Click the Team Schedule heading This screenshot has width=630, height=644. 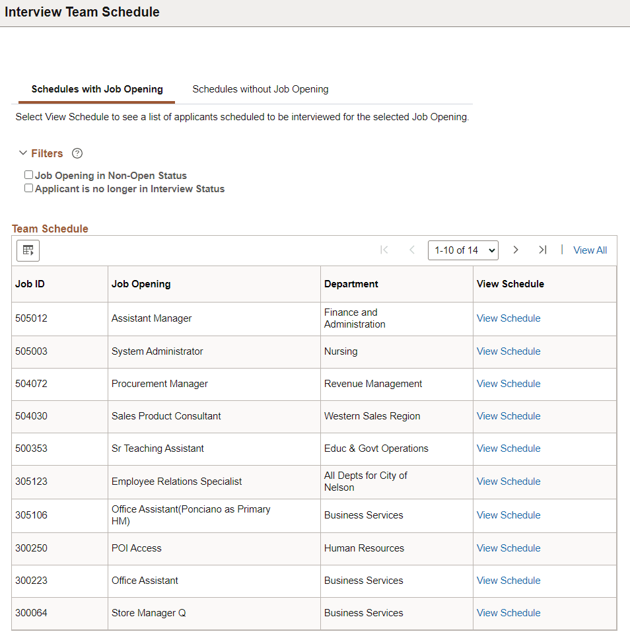(x=50, y=229)
